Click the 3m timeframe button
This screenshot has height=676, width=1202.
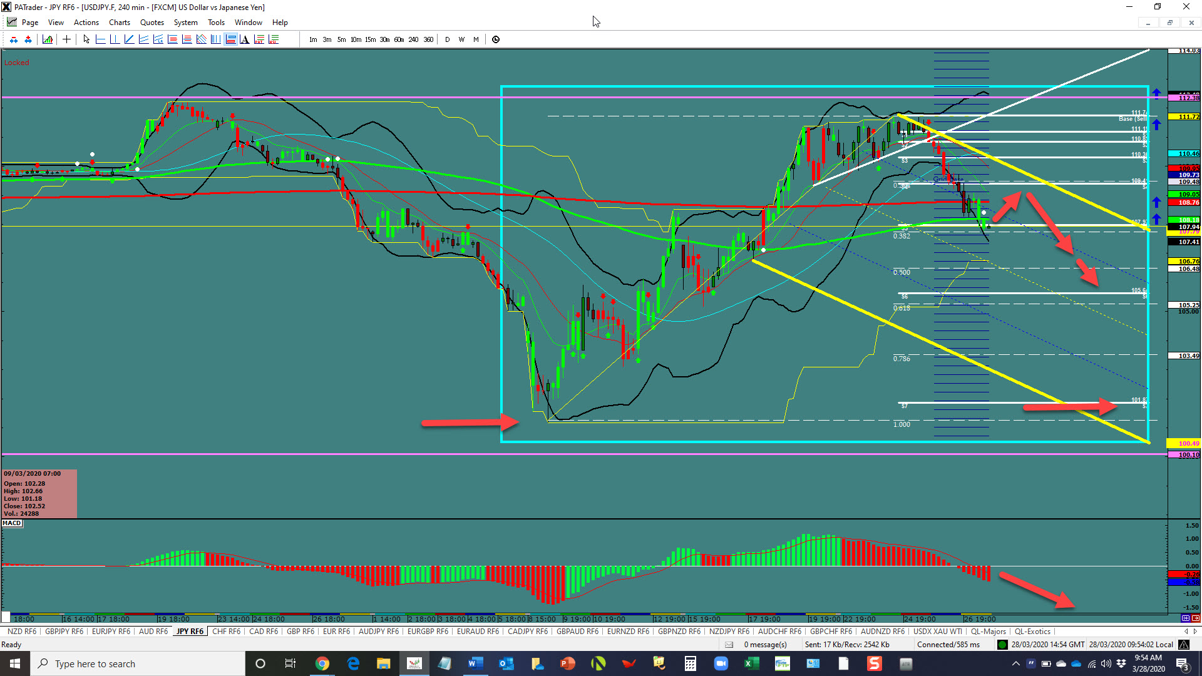327,39
